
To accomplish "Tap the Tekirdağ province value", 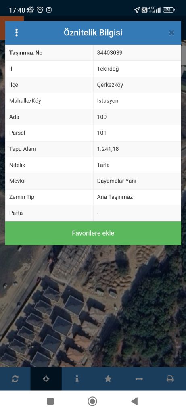I will pos(108,69).
